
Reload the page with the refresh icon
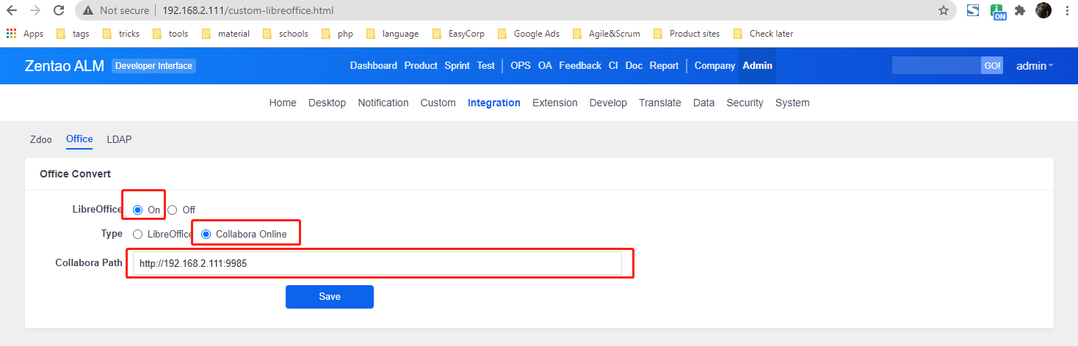tap(59, 11)
